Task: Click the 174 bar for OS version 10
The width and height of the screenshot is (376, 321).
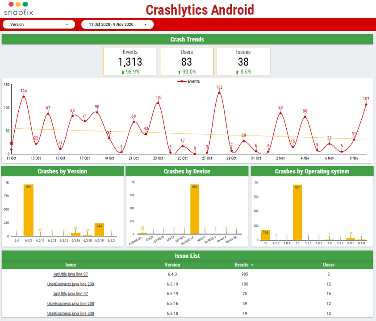Action: point(265,235)
